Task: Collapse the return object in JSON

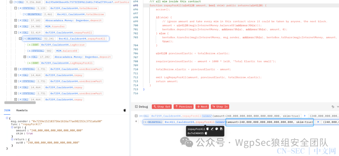Action: click(12, 139)
